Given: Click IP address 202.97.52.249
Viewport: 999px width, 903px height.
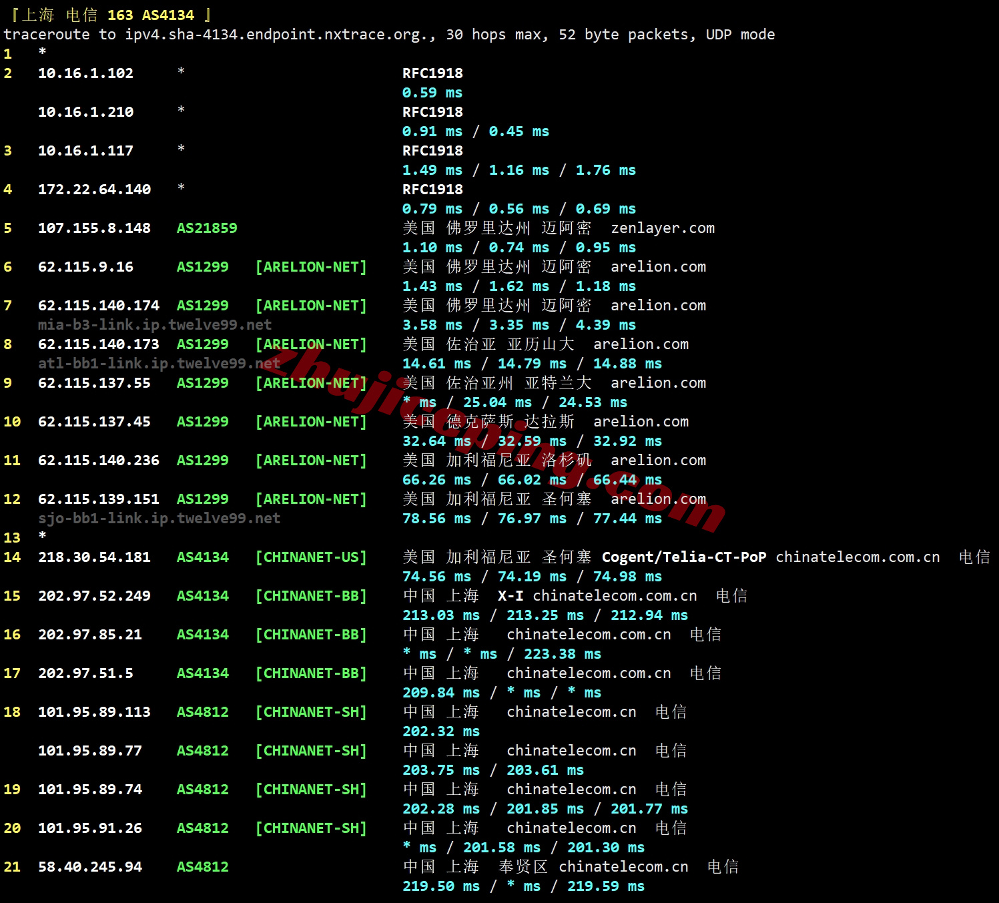Looking at the screenshot, I should coord(94,596).
